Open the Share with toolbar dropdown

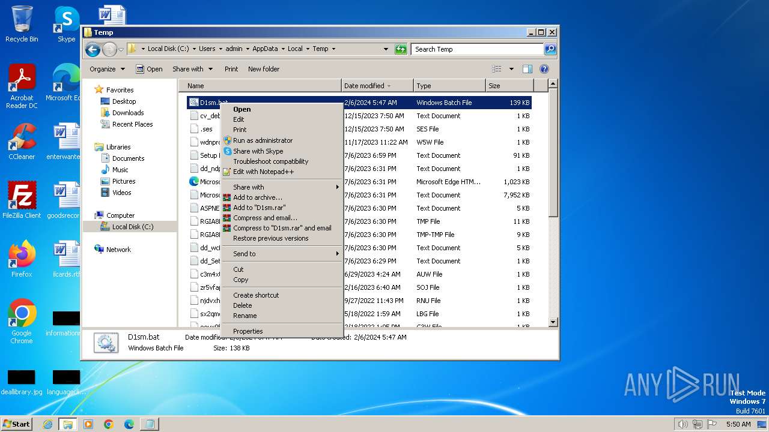coord(192,69)
